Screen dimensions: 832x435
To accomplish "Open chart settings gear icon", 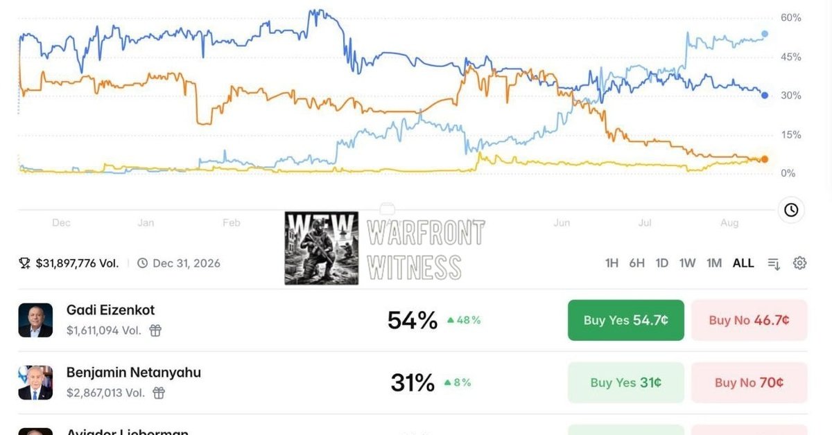I will tap(799, 263).
